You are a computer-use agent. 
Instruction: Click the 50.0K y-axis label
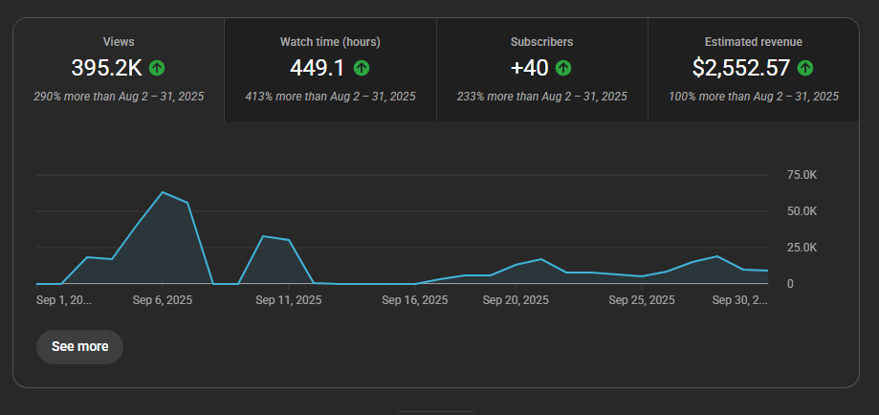point(802,211)
